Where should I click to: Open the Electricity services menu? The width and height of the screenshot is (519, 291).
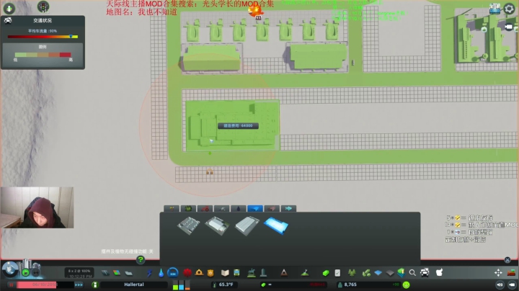pyautogui.click(x=150, y=273)
